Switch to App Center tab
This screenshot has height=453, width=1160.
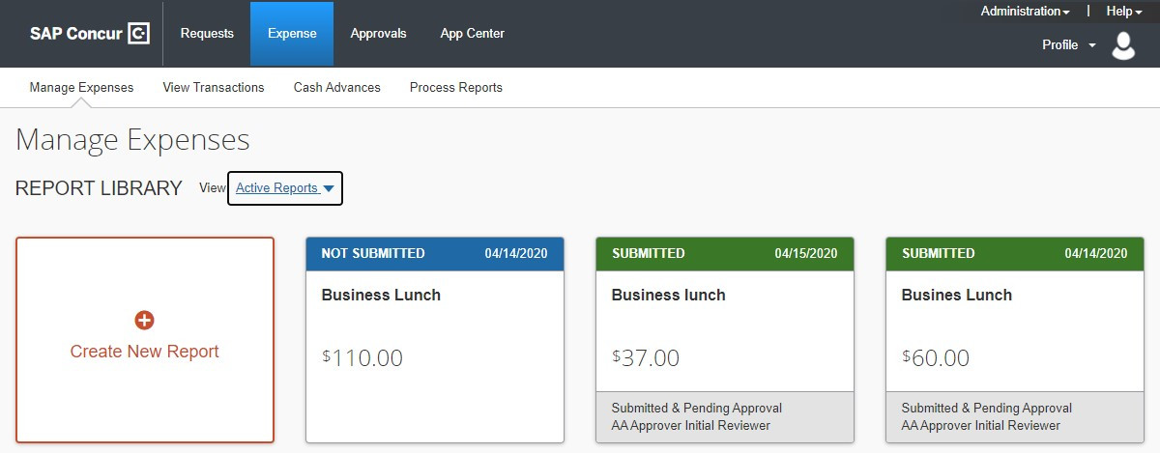pyautogui.click(x=472, y=34)
